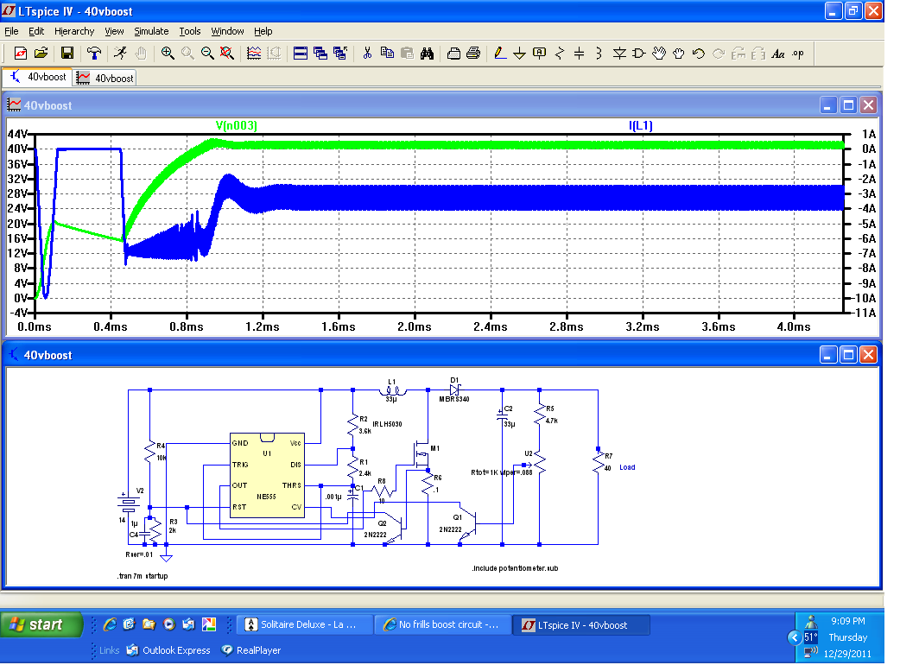Select the Text Aa tool
The height and width of the screenshot is (665, 900).
coord(777,54)
